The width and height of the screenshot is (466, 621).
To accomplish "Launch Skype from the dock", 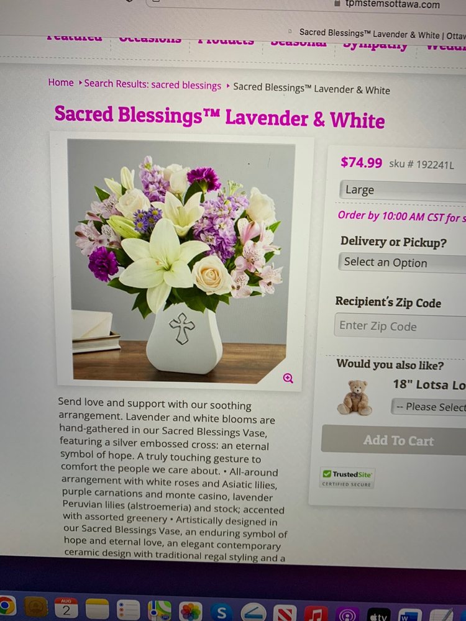I will click(222, 612).
